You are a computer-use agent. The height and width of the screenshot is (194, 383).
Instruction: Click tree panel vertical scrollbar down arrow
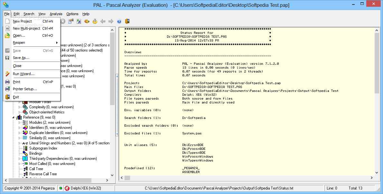(112, 175)
